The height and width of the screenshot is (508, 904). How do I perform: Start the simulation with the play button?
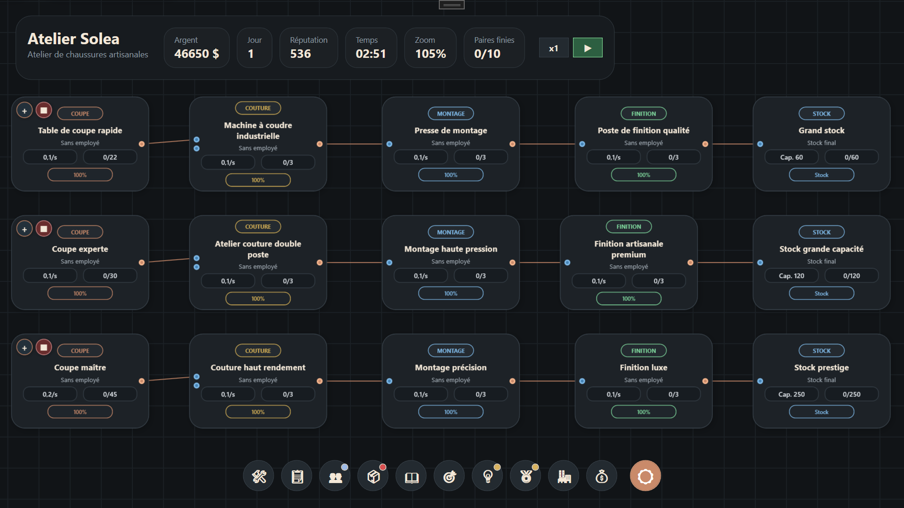coord(588,48)
